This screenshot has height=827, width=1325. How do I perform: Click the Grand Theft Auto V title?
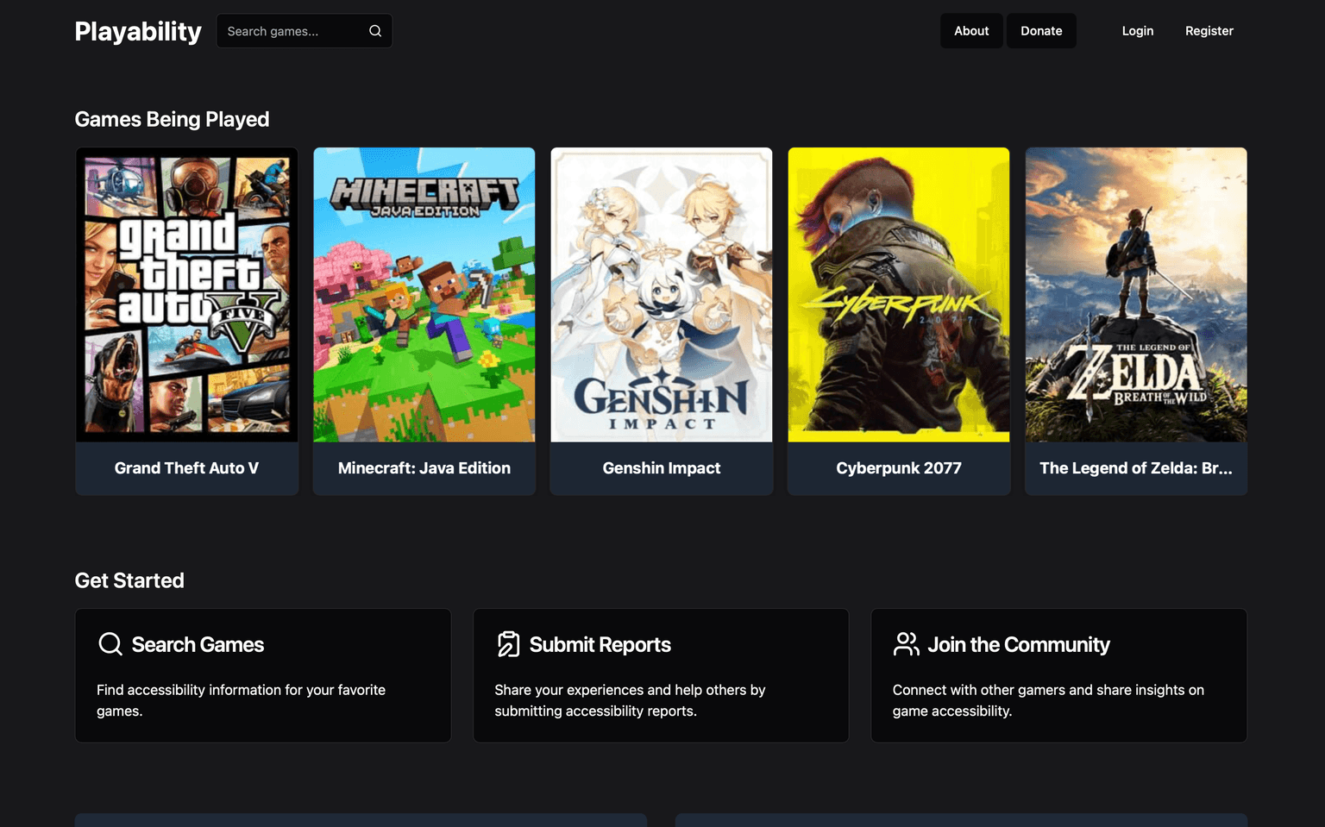187,468
